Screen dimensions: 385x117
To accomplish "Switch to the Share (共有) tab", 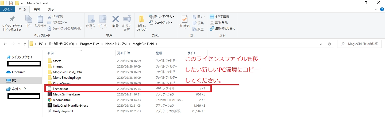I will [x=37, y=9].
